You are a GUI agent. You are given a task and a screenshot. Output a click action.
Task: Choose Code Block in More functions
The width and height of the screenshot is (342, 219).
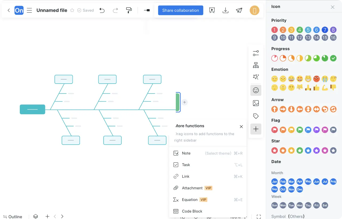click(192, 211)
